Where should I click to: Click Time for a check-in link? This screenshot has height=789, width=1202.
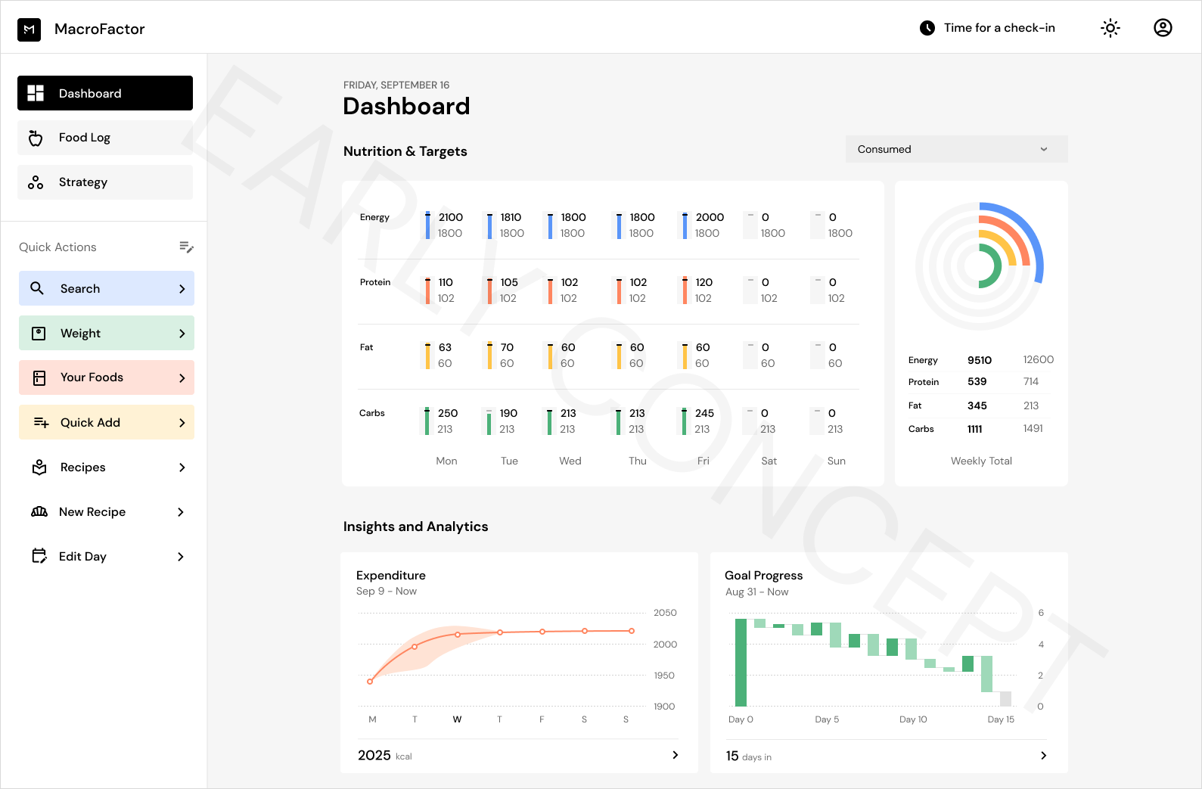[999, 28]
